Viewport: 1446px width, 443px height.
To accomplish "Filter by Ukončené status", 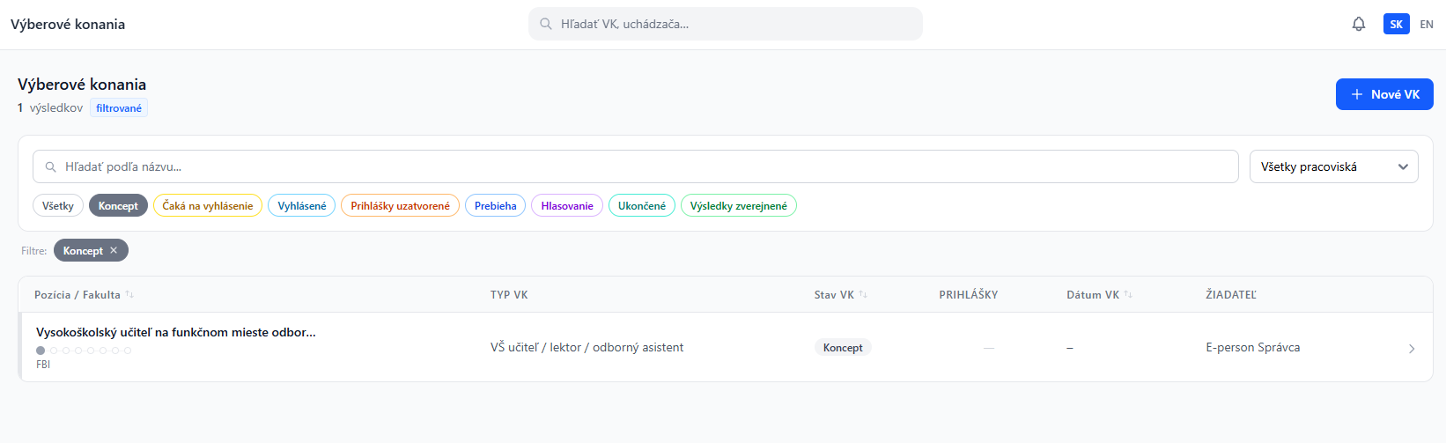I will tap(642, 205).
